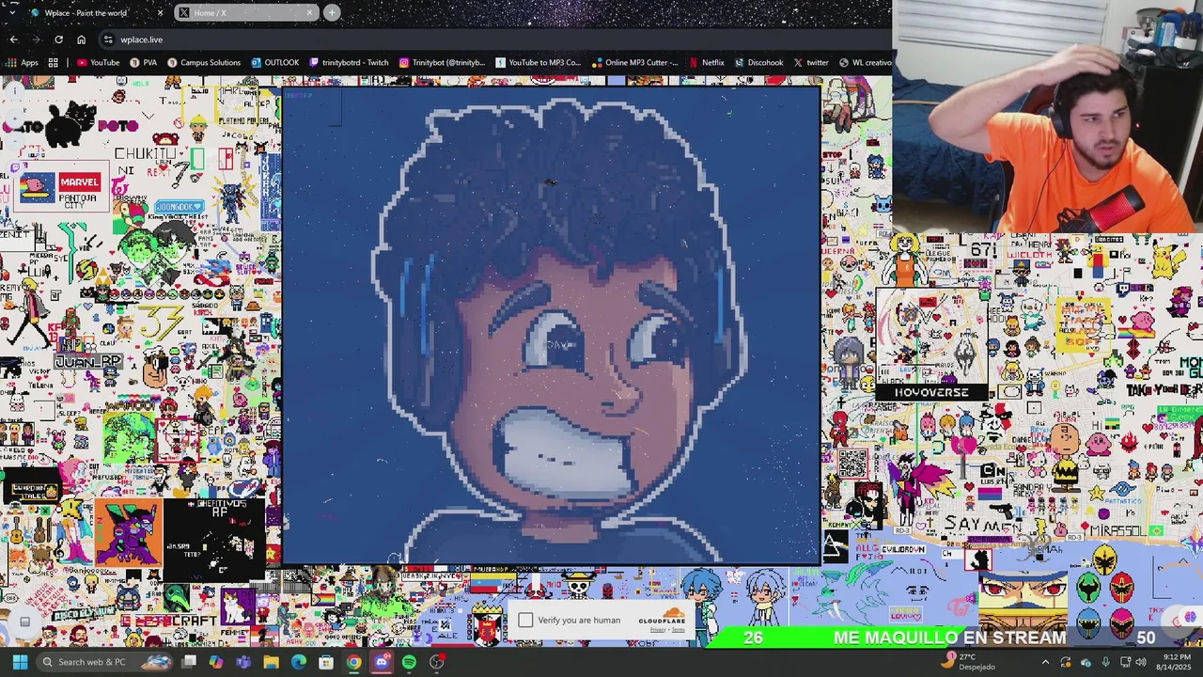The width and height of the screenshot is (1203, 677).
Task: Open the twitter bookmark
Action: (810, 63)
